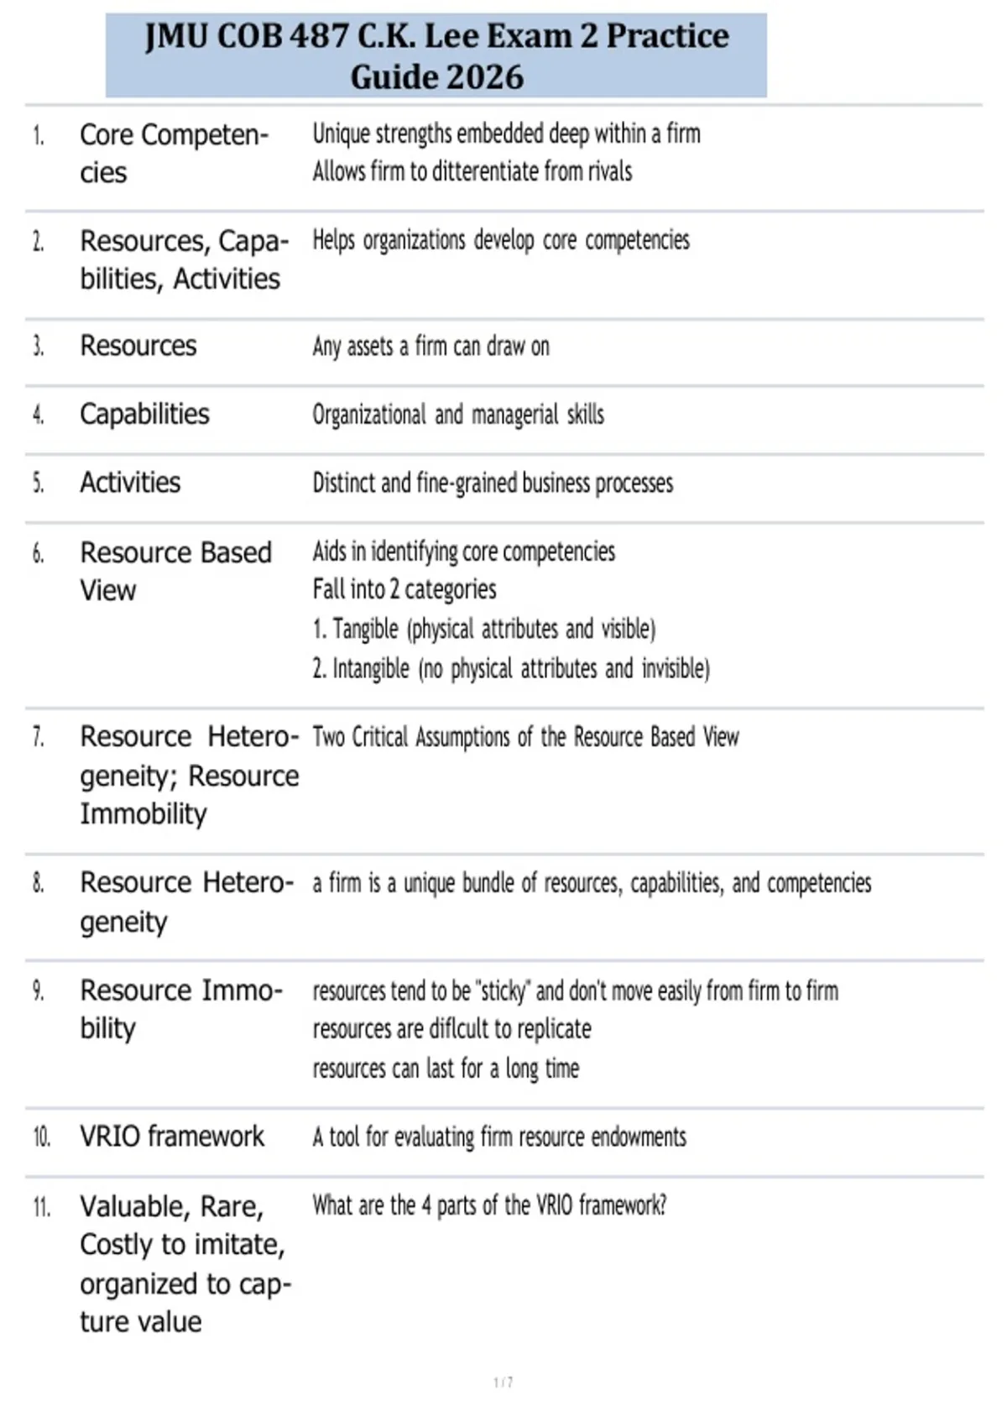Click 'Distinct and fine-grained business processes' text

click(x=493, y=484)
